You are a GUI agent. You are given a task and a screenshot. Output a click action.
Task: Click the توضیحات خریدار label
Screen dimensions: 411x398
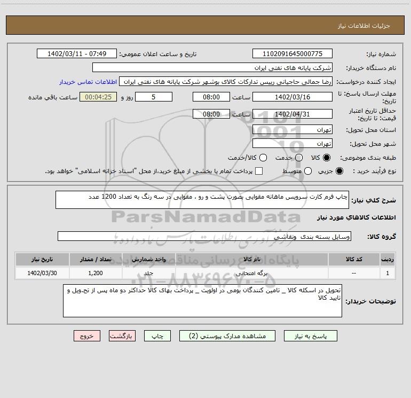(x=370, y=301)
